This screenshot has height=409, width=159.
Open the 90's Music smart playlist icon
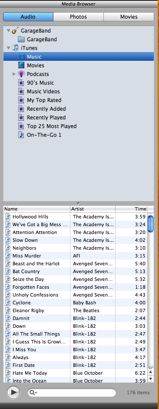point(21,82)
